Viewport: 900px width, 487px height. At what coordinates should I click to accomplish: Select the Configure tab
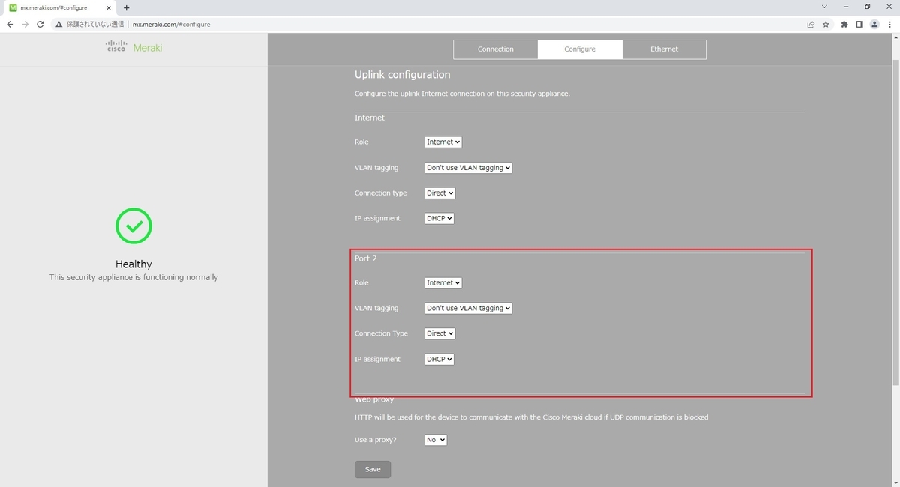579,49
